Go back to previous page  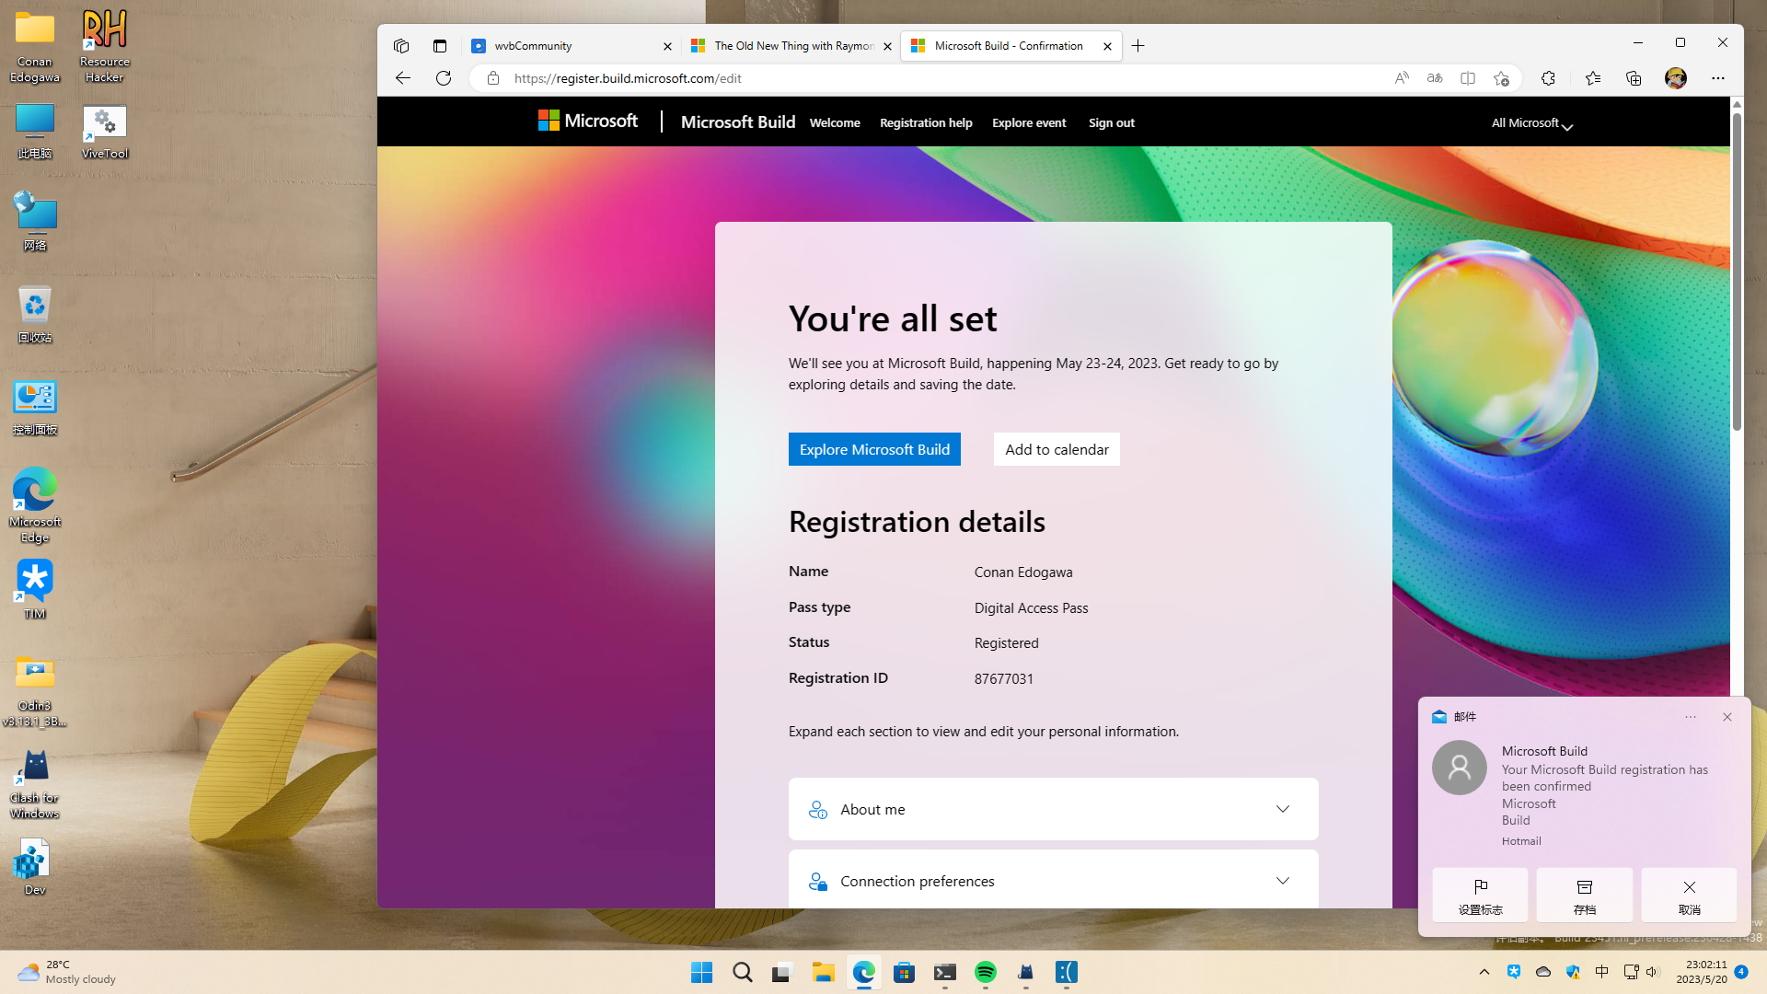point(403,78)
